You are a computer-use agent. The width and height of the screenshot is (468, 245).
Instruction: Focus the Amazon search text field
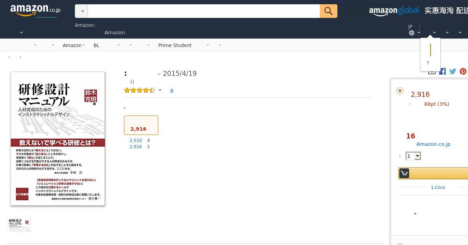[x=204, y=11]
